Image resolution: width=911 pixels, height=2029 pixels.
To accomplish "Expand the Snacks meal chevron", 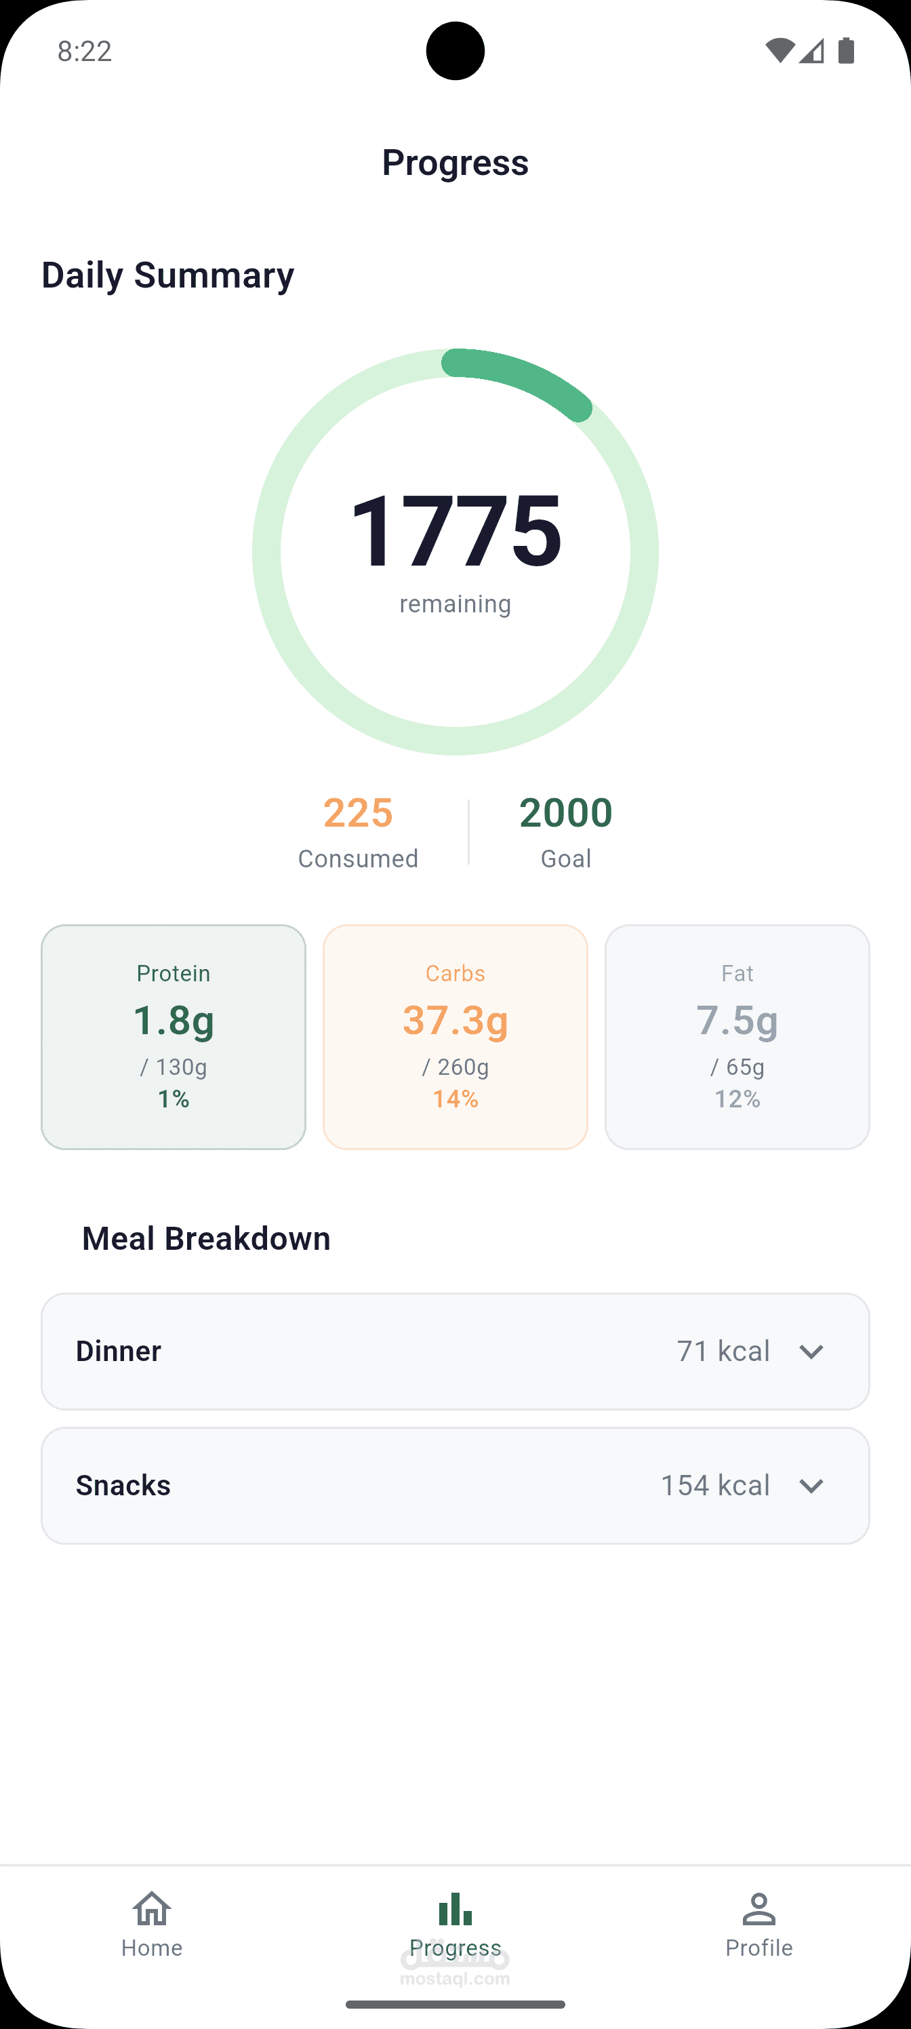I will (x=811, y=1486).
